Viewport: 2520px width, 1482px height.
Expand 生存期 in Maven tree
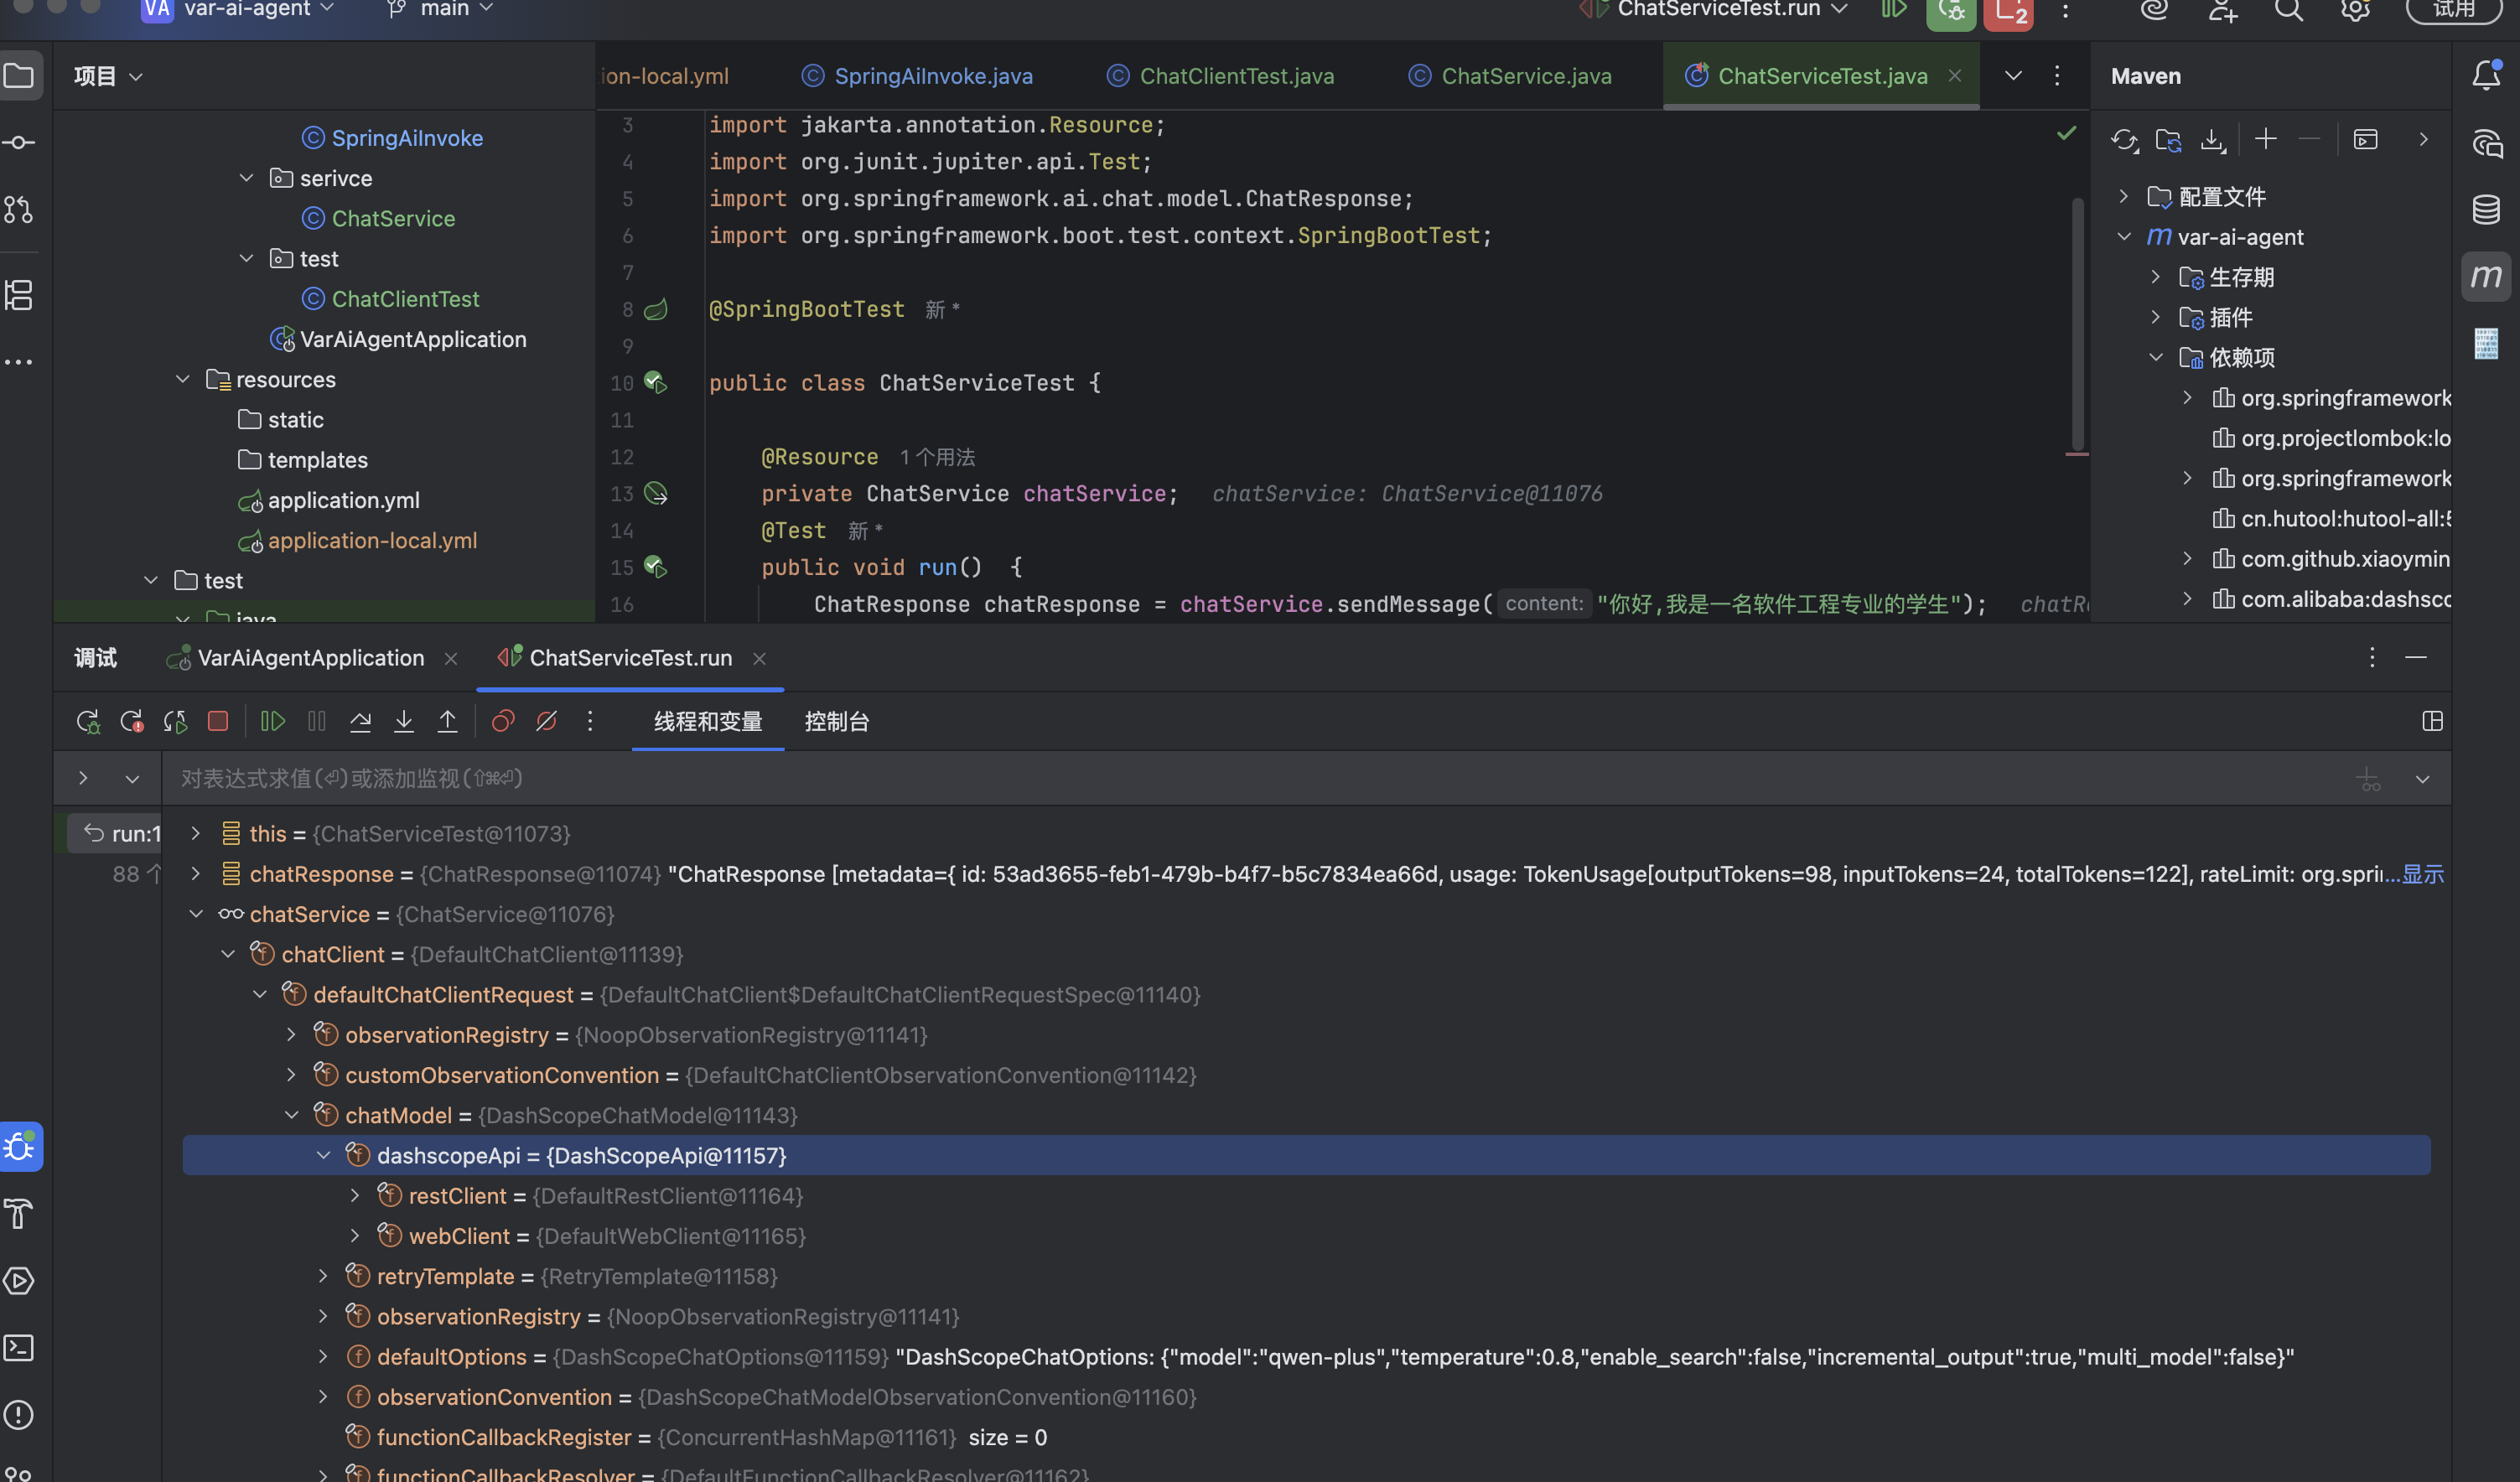2156,277
